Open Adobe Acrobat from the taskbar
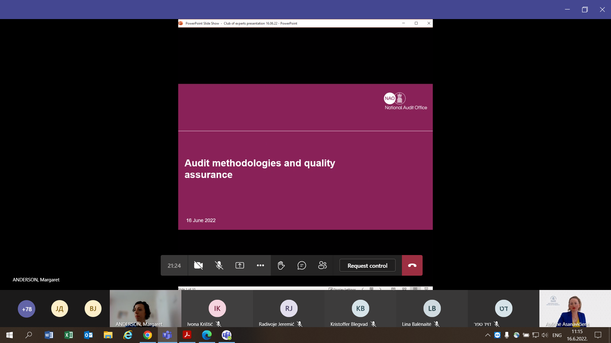This screenshot has width=611, height=343. point(187,335)
